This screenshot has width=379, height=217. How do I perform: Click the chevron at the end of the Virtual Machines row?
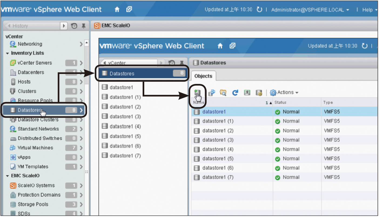(81, 148)
